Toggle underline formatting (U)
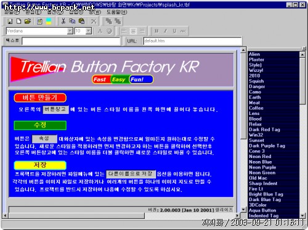This screenshot has width=308, height=230. 174,31
